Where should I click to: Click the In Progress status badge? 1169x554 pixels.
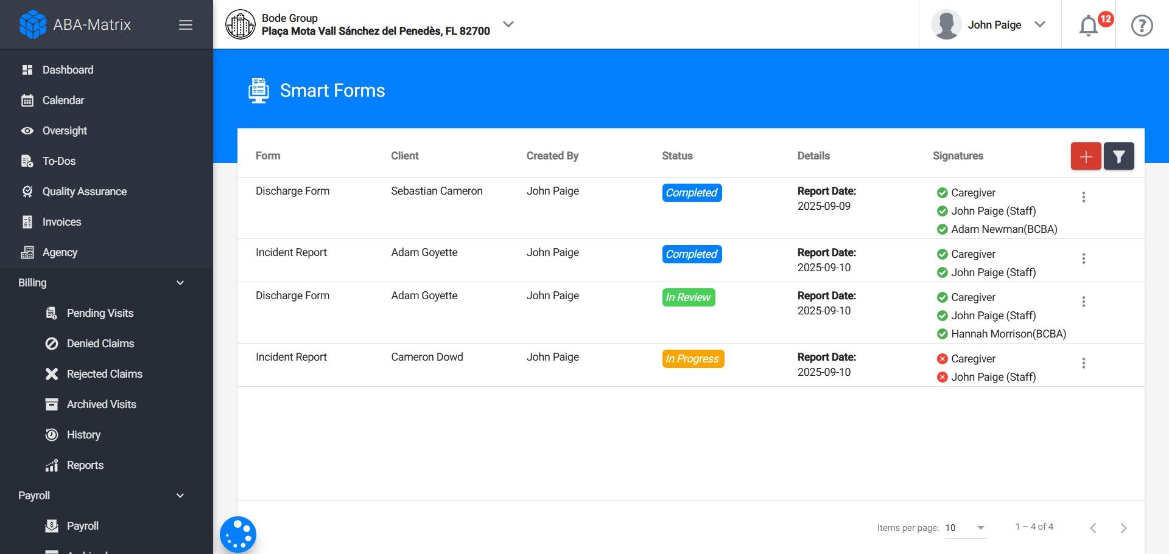(692, 359)
